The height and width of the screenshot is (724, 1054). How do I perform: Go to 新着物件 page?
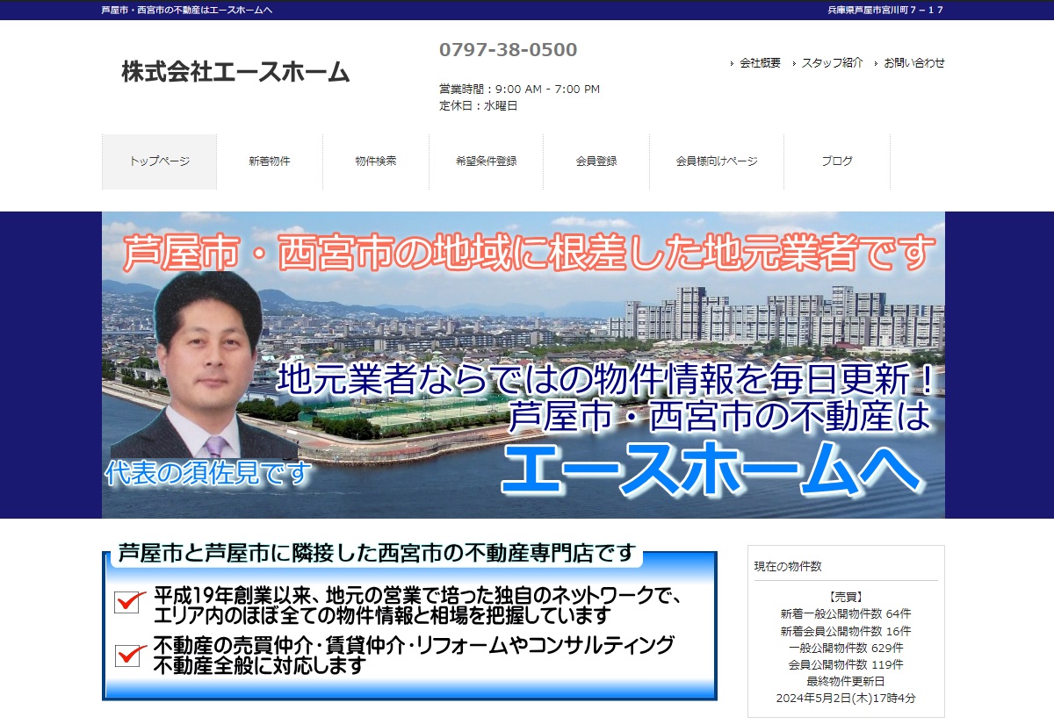click(x=270, y=161)
